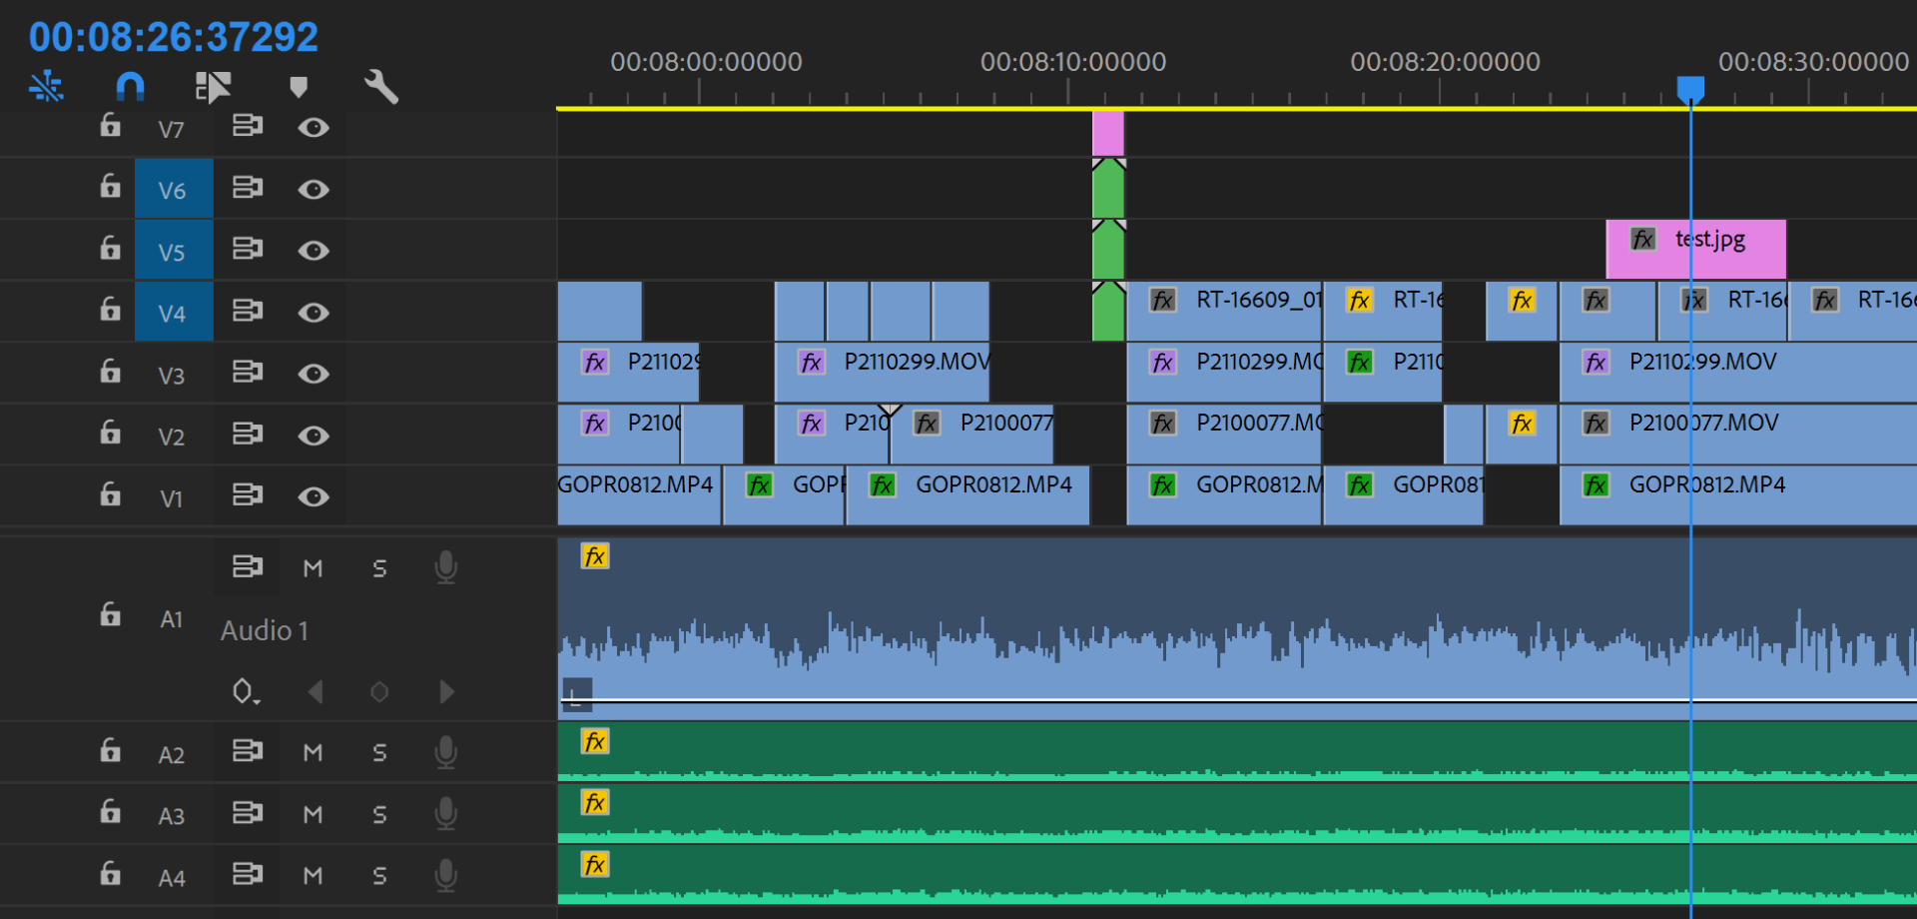Toggle track lock for V1
Image resolution: width=1917 pixels, height=919 pixels.
110,495
